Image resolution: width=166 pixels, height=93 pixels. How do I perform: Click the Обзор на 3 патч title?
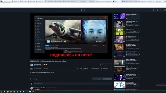pos(132,68)
